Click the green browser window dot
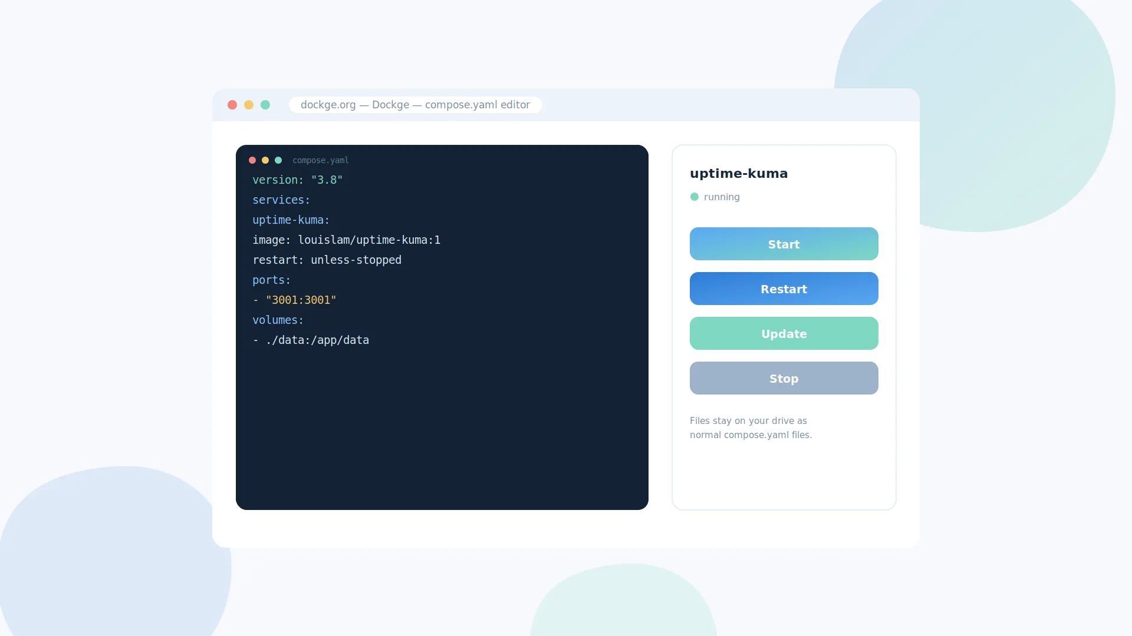 (x=265, y=105)
